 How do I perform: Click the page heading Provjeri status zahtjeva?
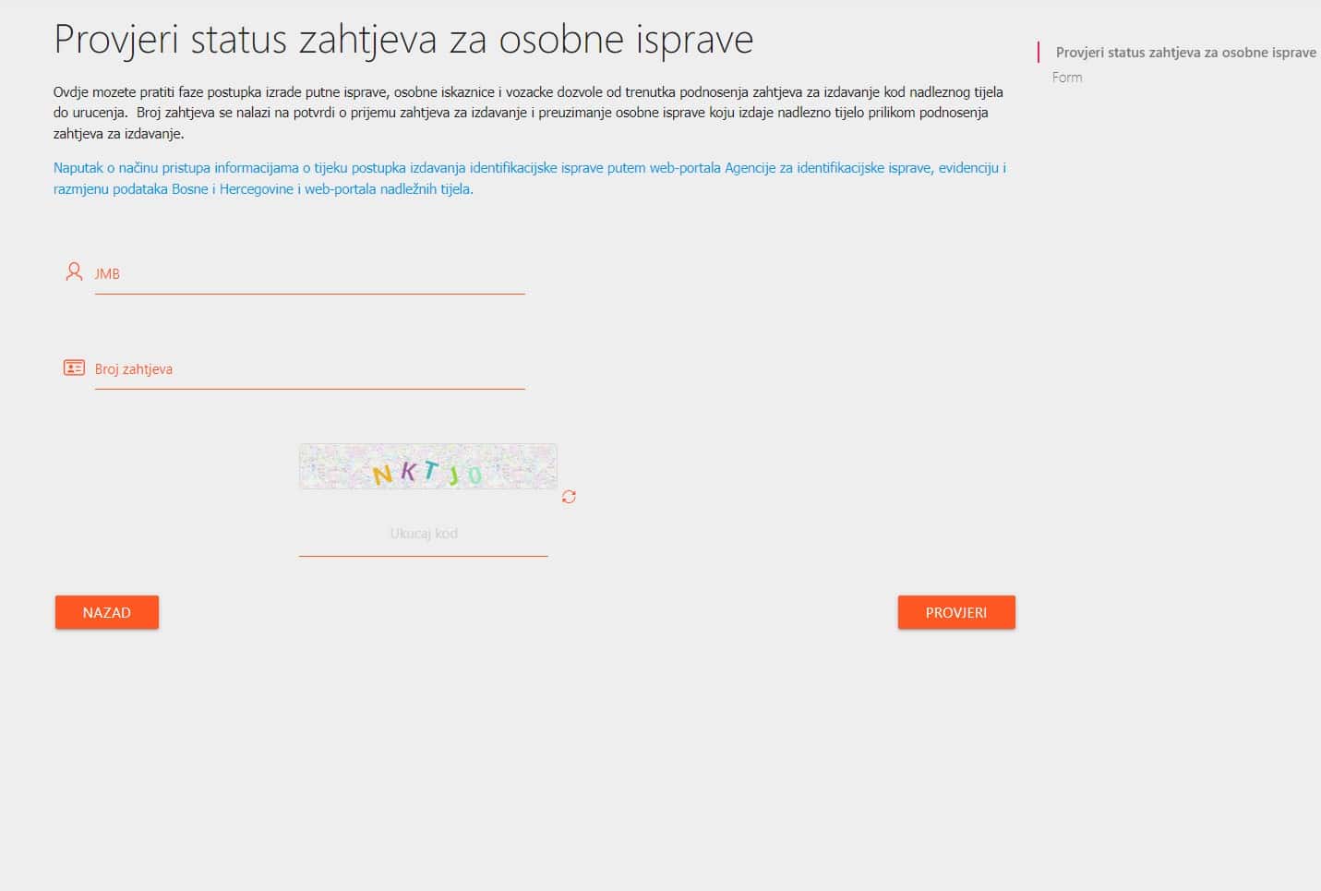click(403, 40)
